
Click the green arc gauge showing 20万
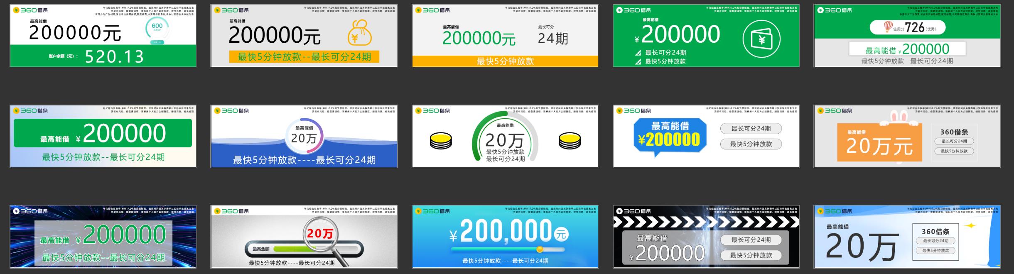tap(505, 136)
